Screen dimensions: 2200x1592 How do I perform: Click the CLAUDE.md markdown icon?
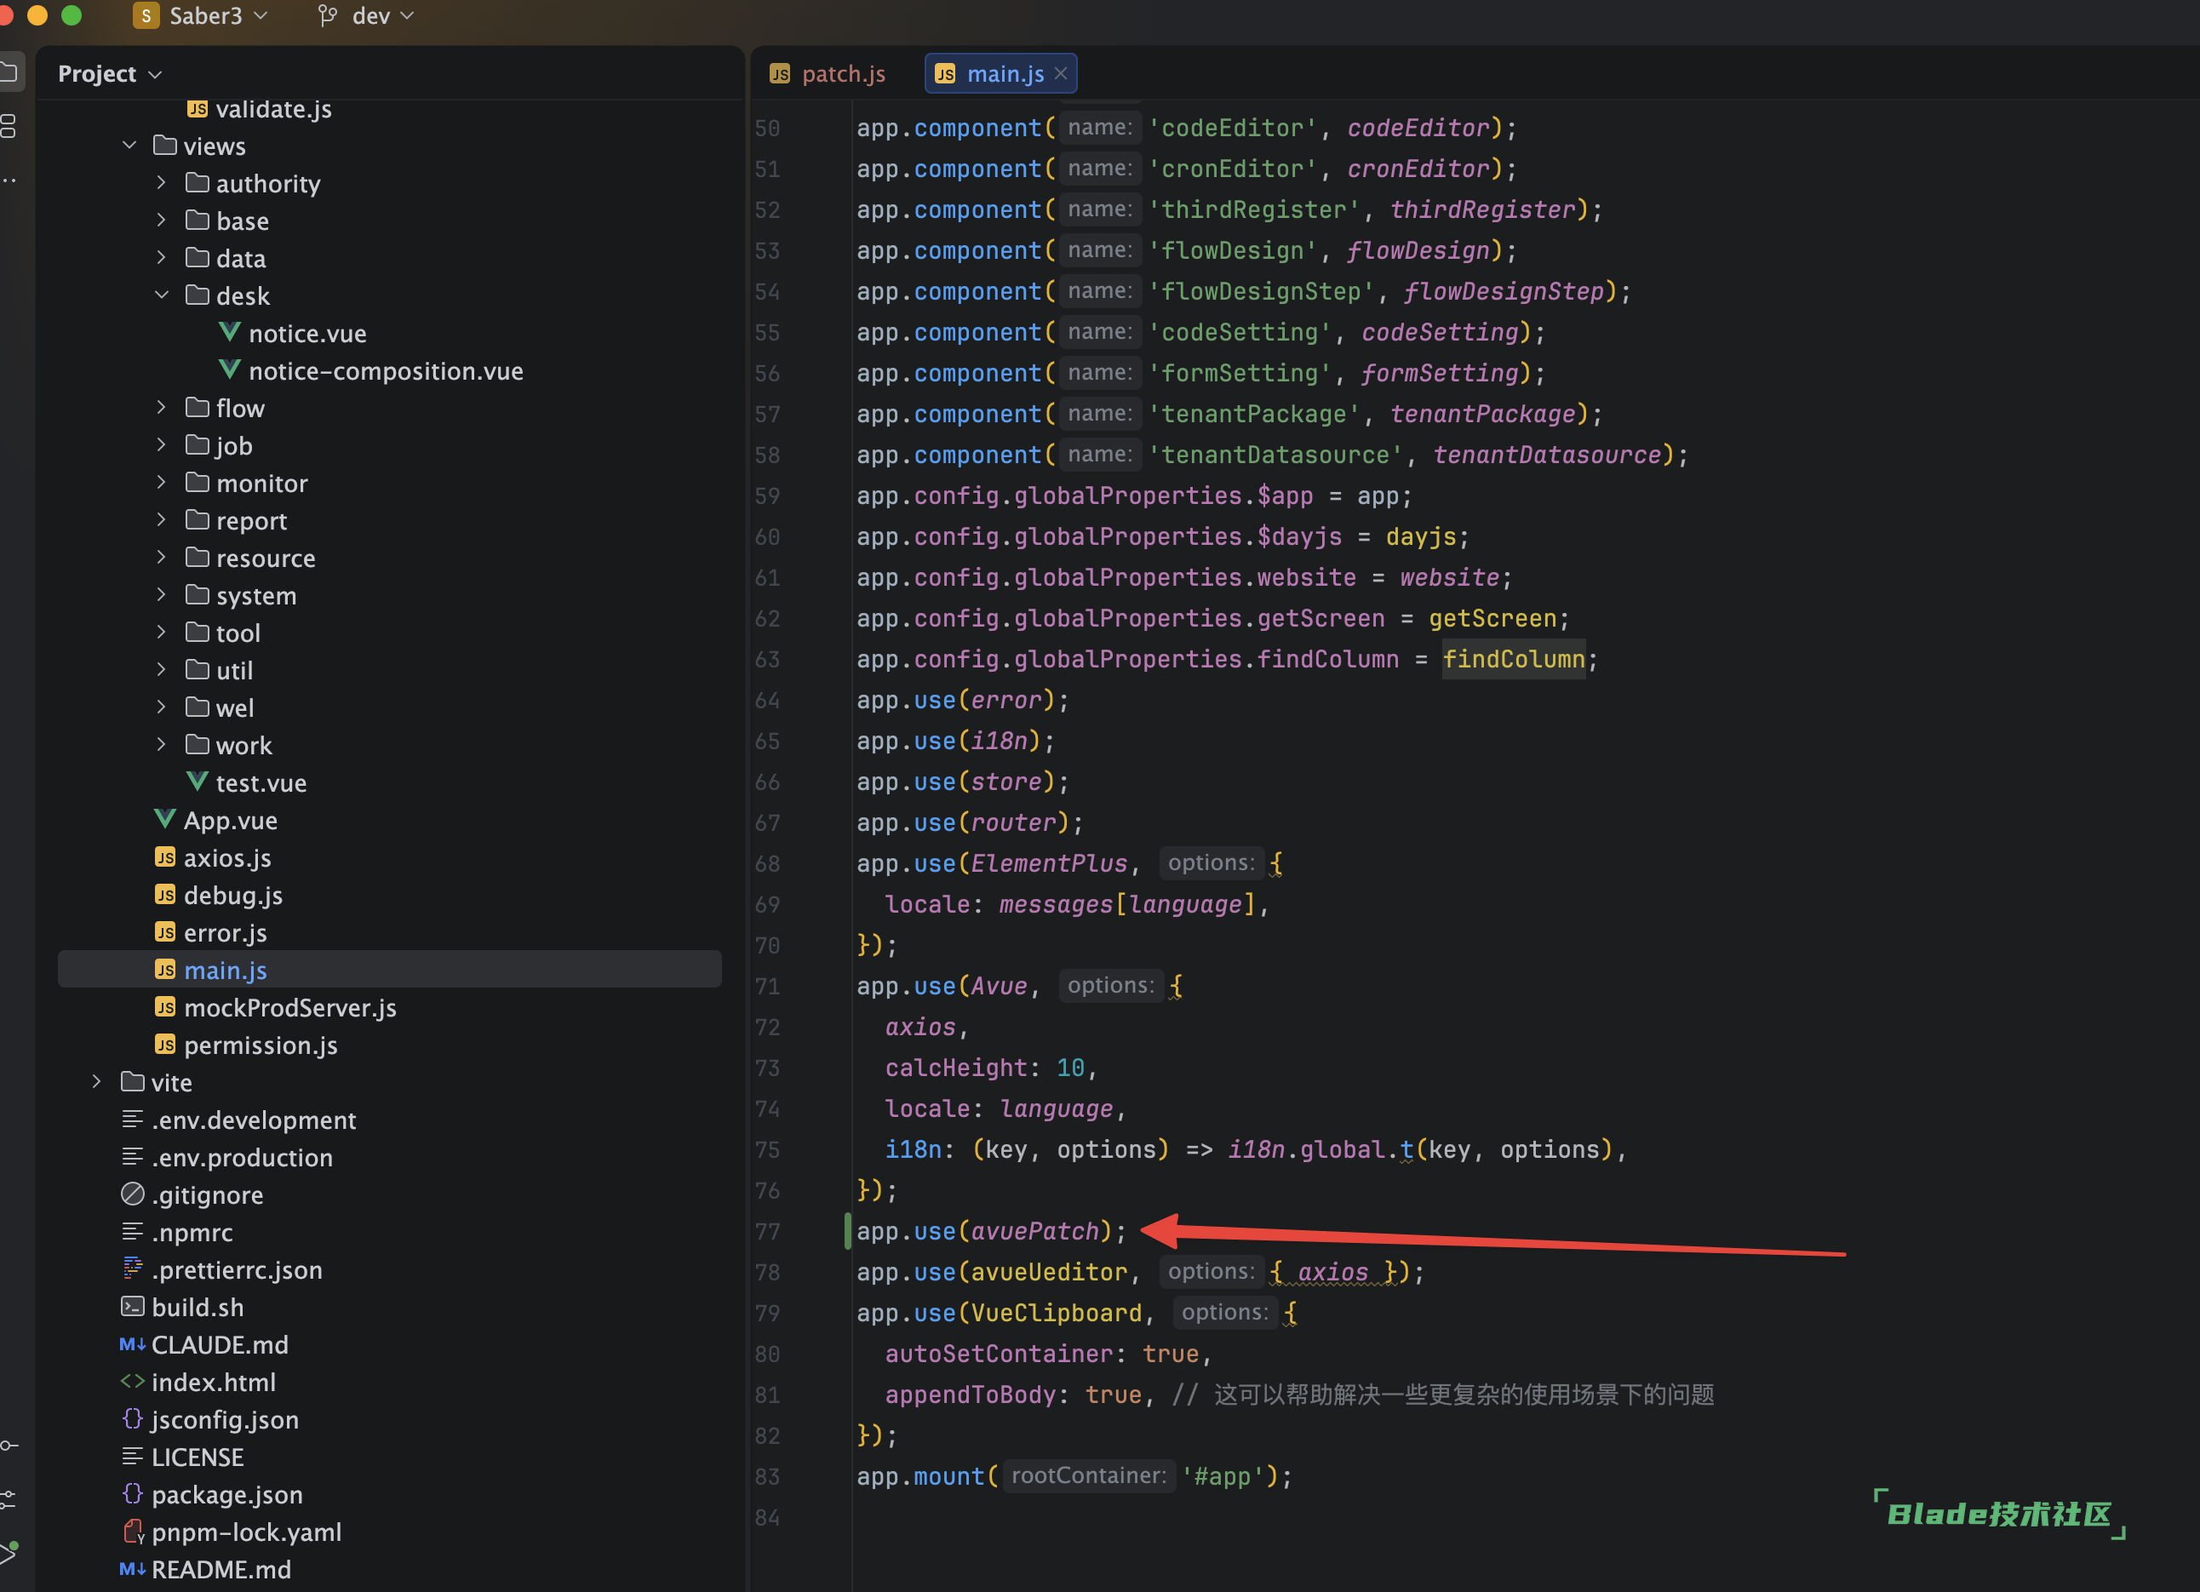click(x=132, y=1344)
